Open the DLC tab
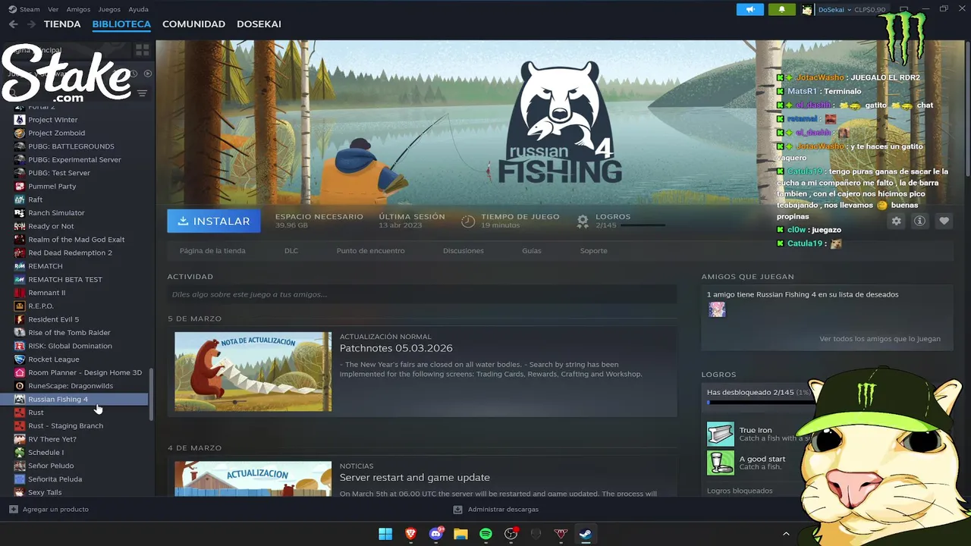This screenshot has height=546, width=971. pos(291,250)
